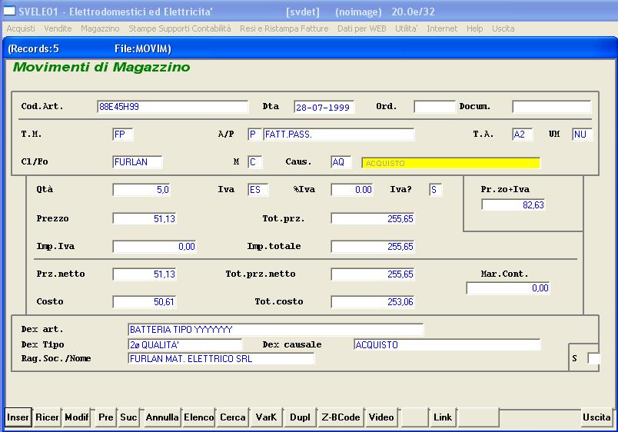Click the Iva code field containing ES
This screenshot has width=618, height=432.
[x=257, y=190]
